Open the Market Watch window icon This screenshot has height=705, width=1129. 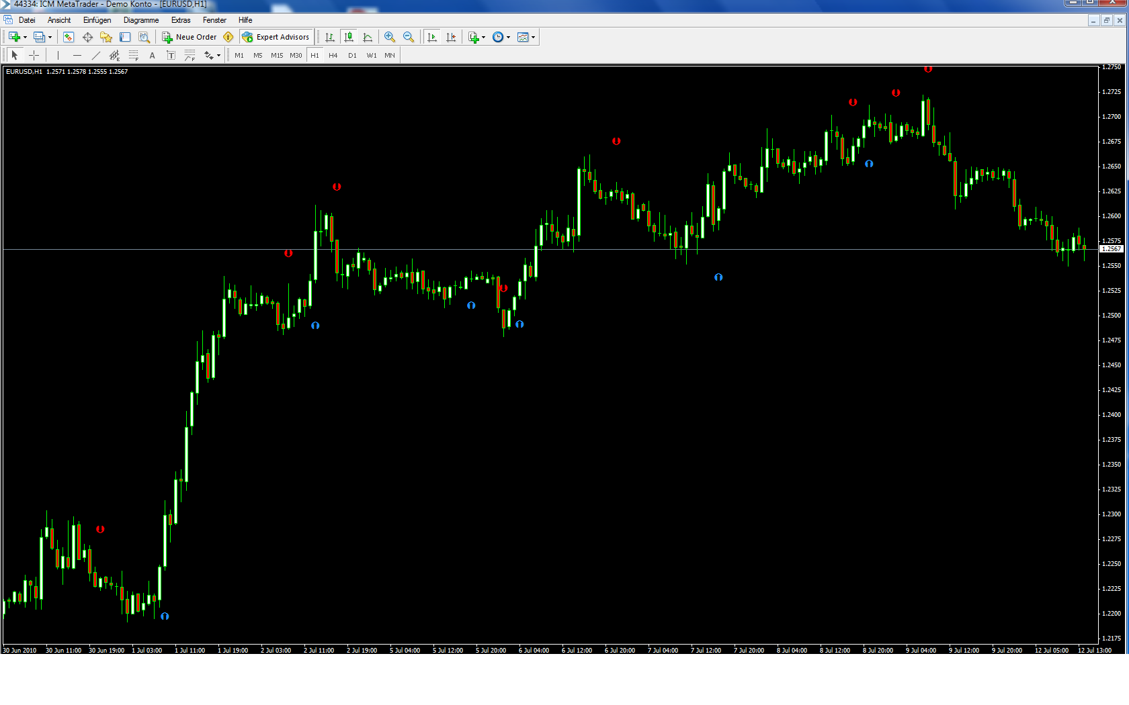69,37
